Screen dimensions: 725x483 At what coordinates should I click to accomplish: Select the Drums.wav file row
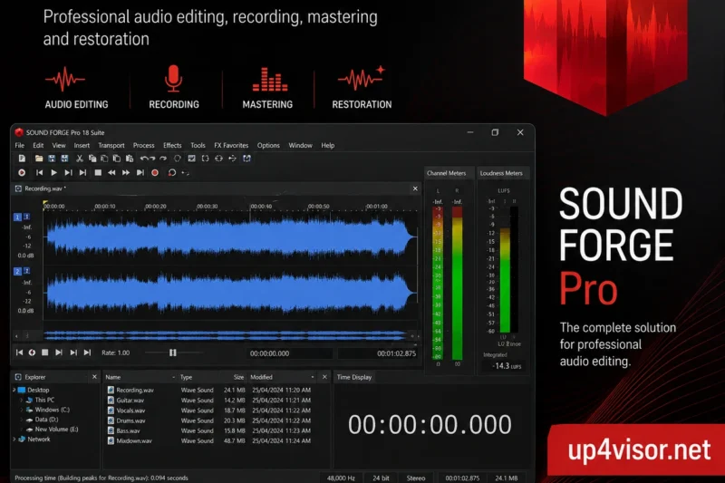point(209,420)
